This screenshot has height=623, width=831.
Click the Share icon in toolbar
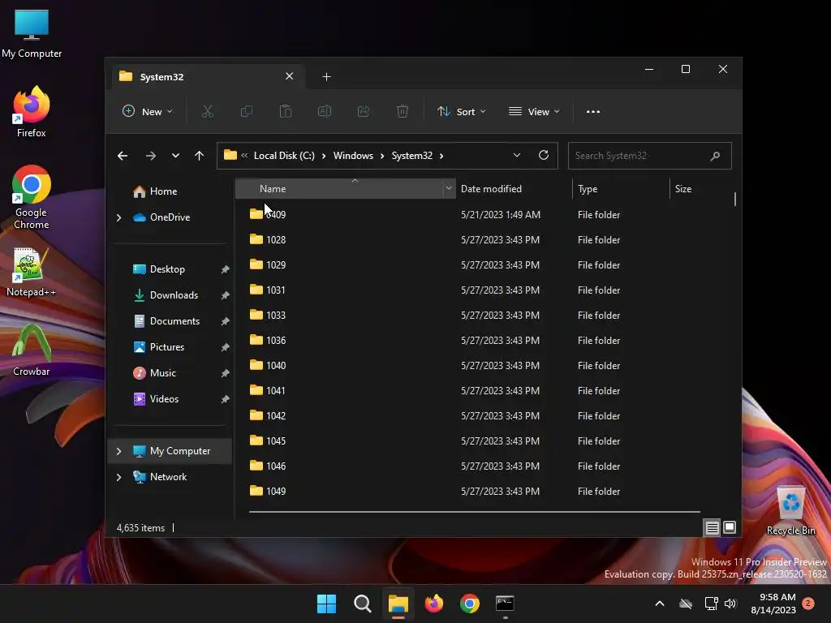coord(364,111)
